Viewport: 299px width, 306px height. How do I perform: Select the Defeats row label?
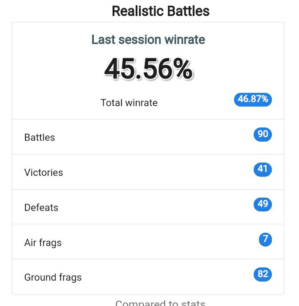coord(41,207)
